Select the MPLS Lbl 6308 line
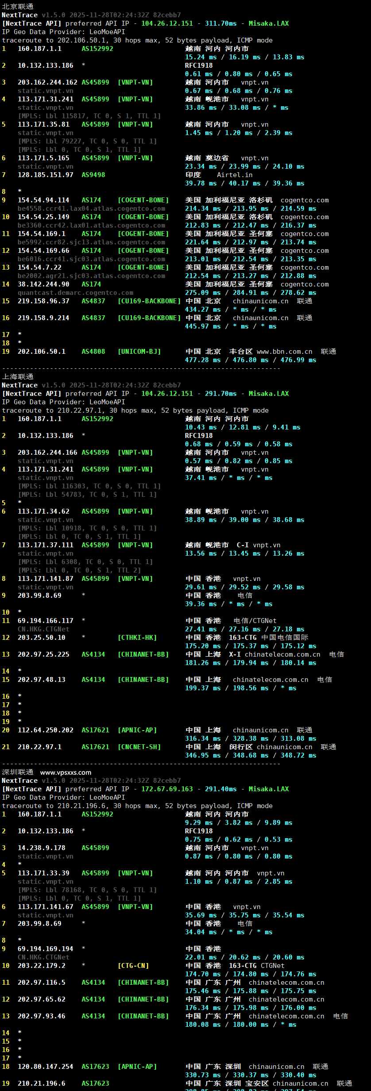 [x=85, y=562]
